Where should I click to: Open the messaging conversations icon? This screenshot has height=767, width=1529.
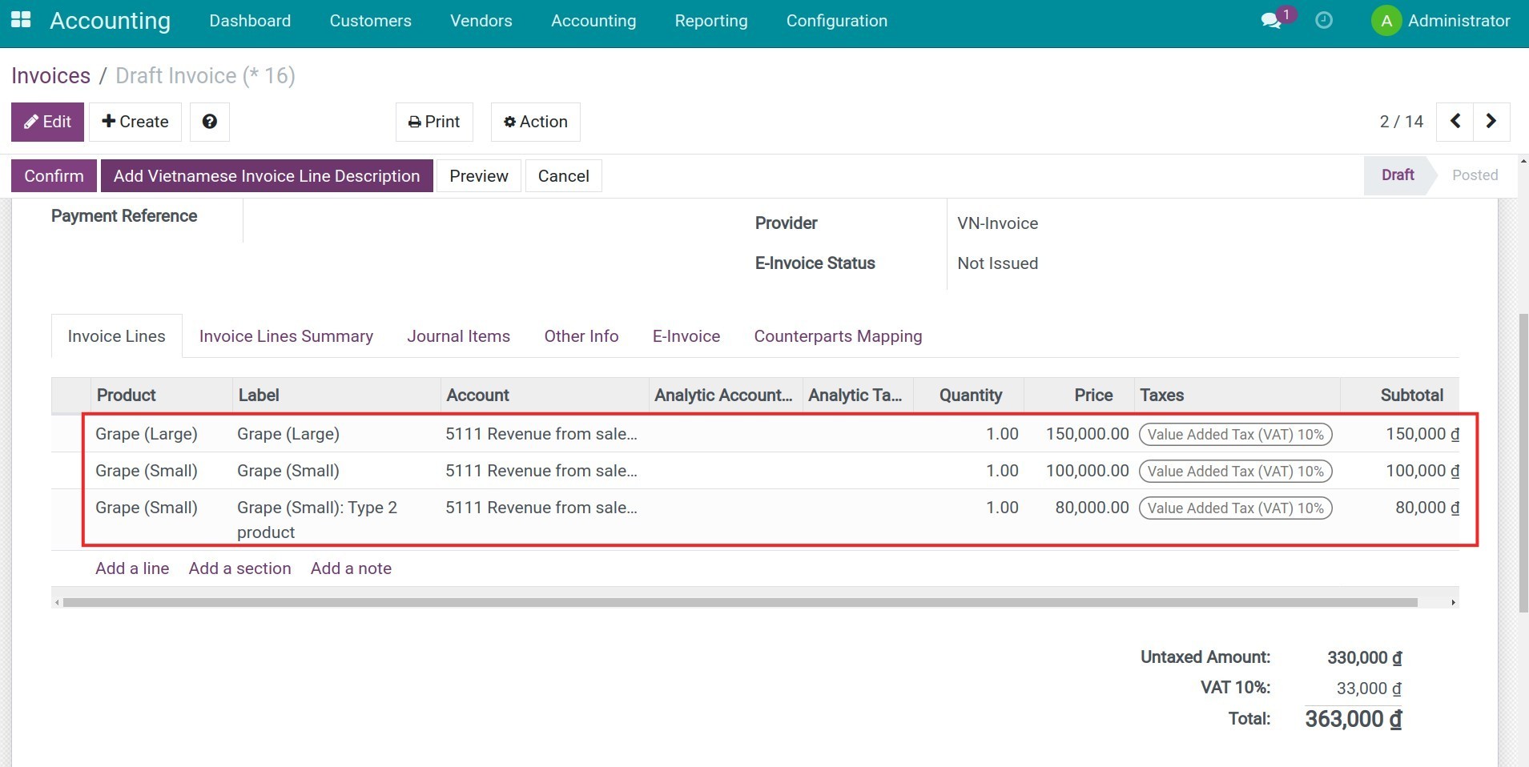click(x=1270, y=20)
